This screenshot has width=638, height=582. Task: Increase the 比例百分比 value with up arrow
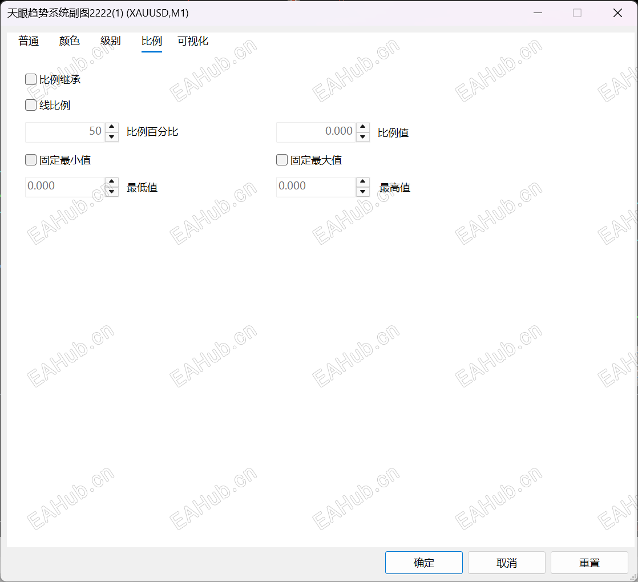pos(111,127)
